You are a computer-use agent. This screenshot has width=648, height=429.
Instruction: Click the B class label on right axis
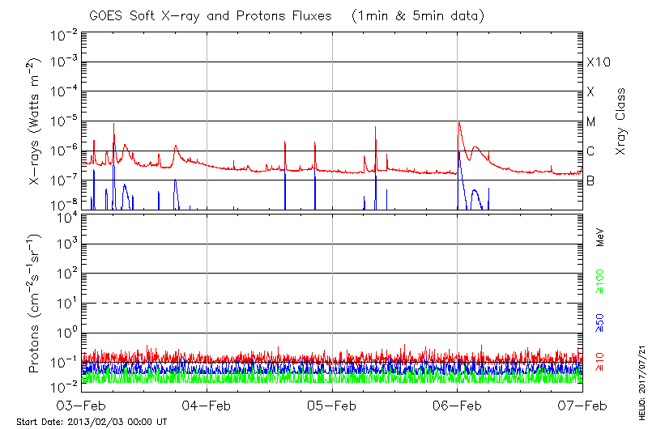pyautogui.click(x=590, y=181)
